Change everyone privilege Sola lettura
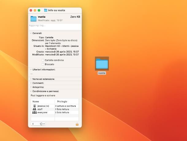The width and height of the screenshot is (187, 141). 62,113
